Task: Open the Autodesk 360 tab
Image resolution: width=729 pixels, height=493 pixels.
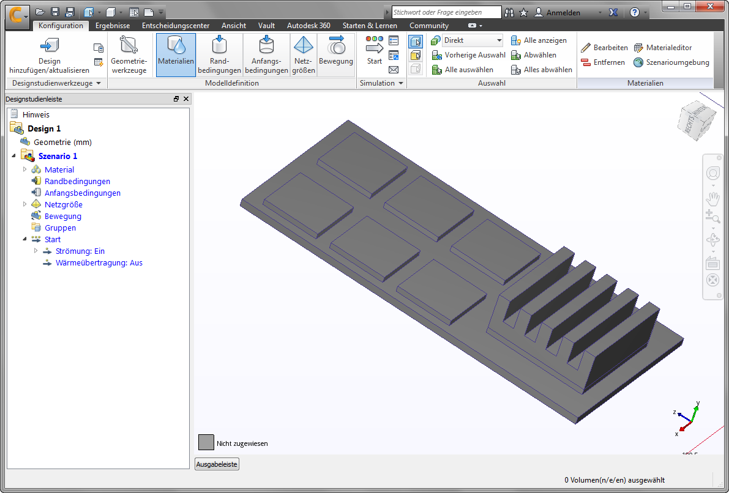Action: [x=308, y=26]
